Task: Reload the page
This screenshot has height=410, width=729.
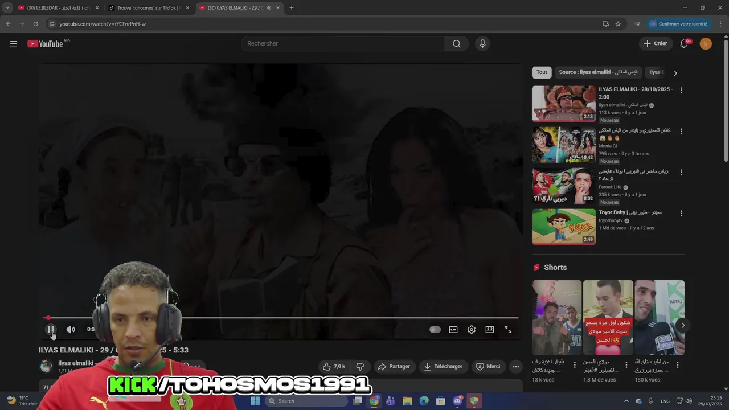Action: [35, 24]
